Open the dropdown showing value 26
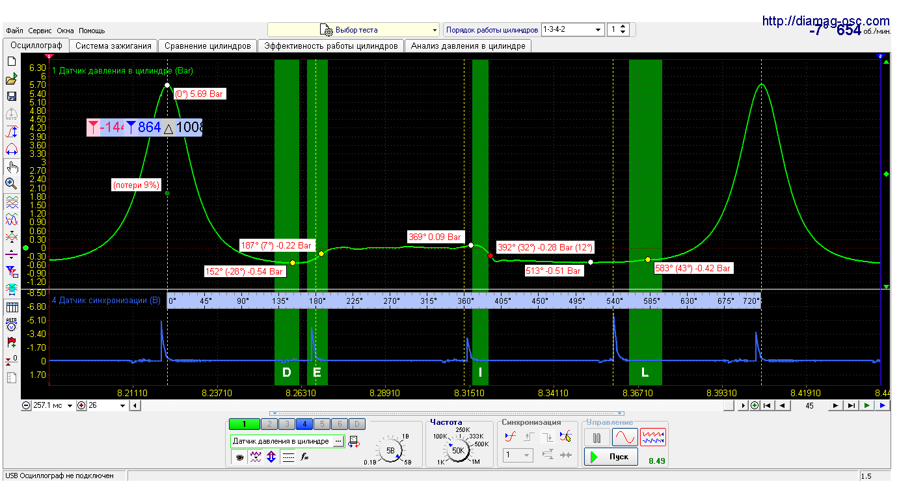 click(x=122, y=405)
